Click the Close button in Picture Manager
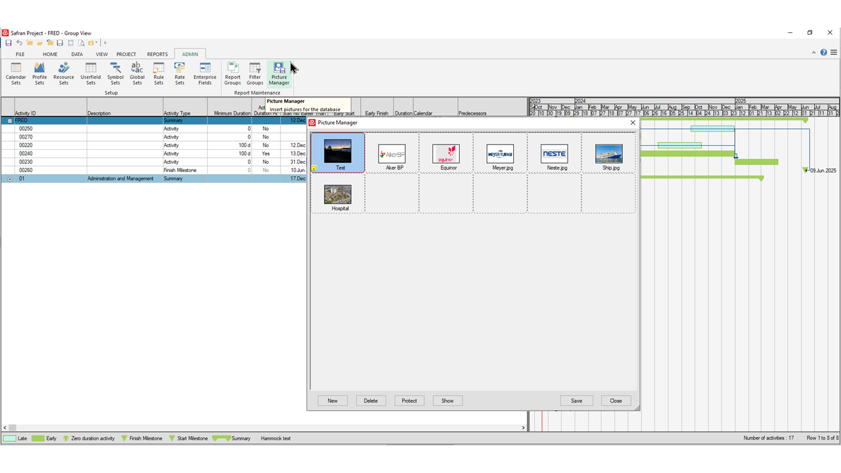 (616, 401)
